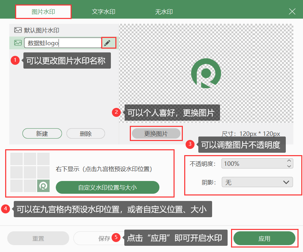303x252 pixels.
Task: Select the top-left grid position cell
Action: click(x=17, y=159)
